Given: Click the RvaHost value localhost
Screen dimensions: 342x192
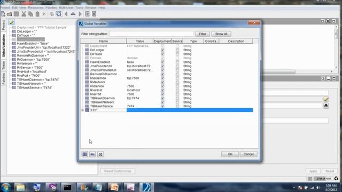Looking at the screenshot, I should click(134, 90).
